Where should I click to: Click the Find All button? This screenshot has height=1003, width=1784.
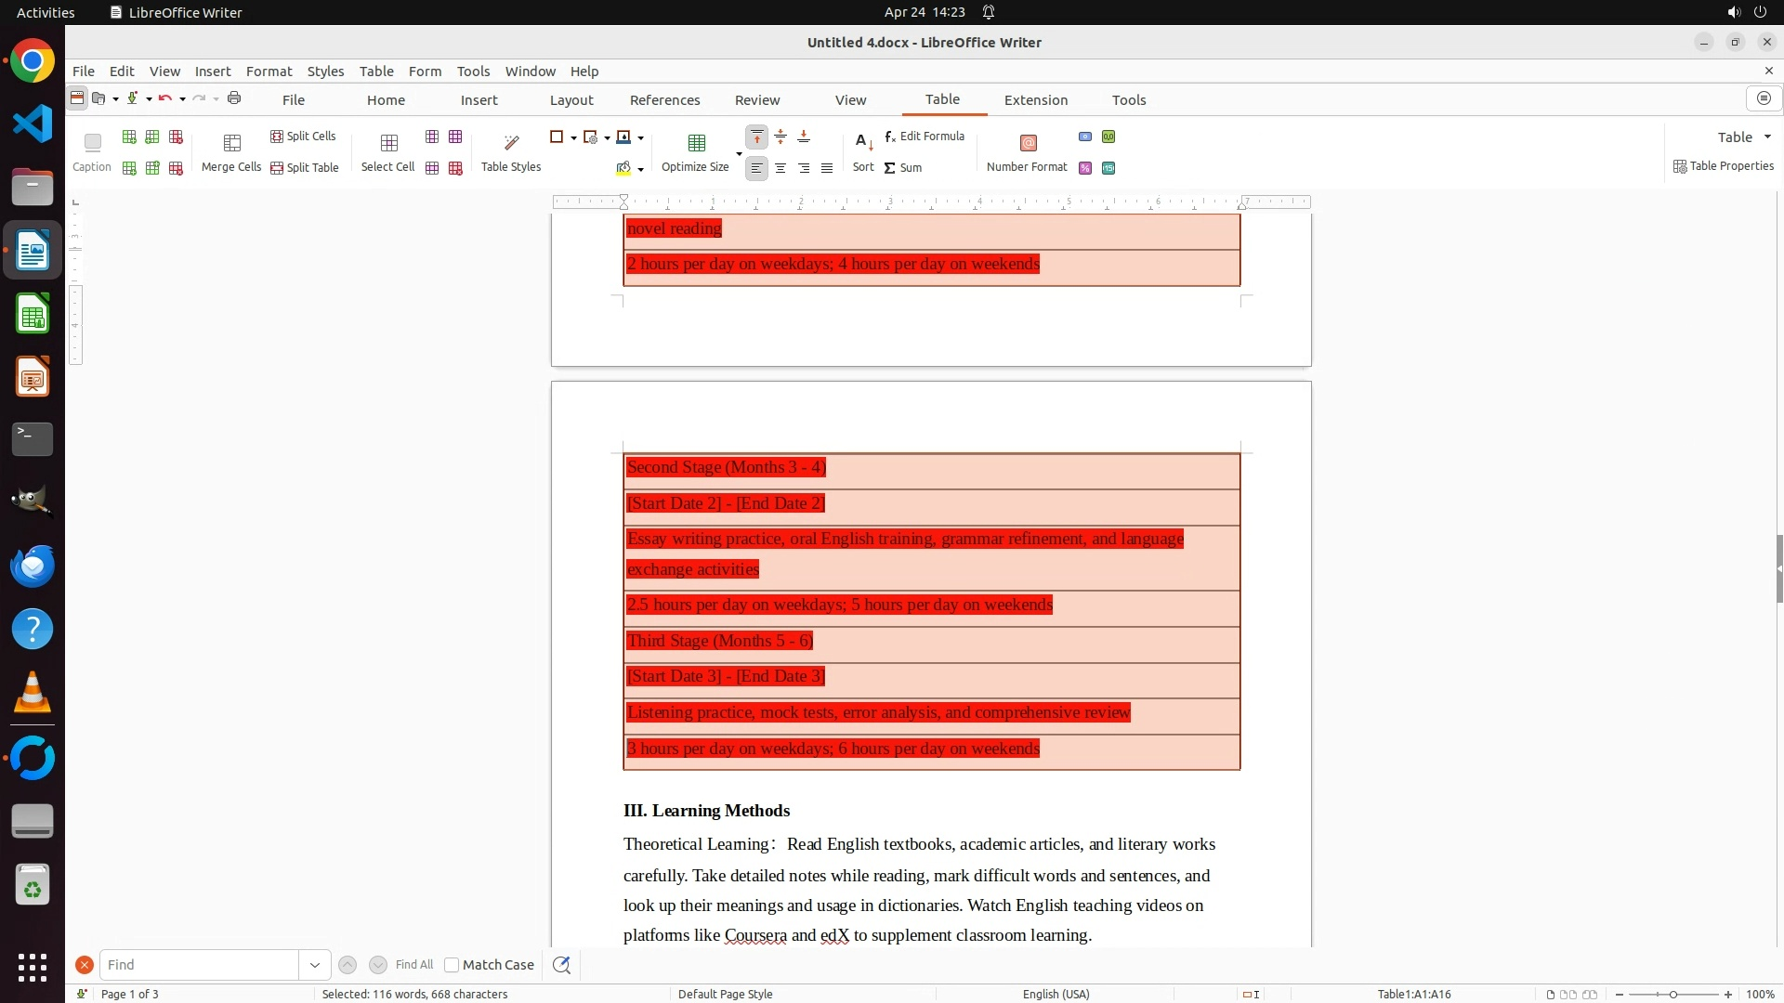pos(413,965)
